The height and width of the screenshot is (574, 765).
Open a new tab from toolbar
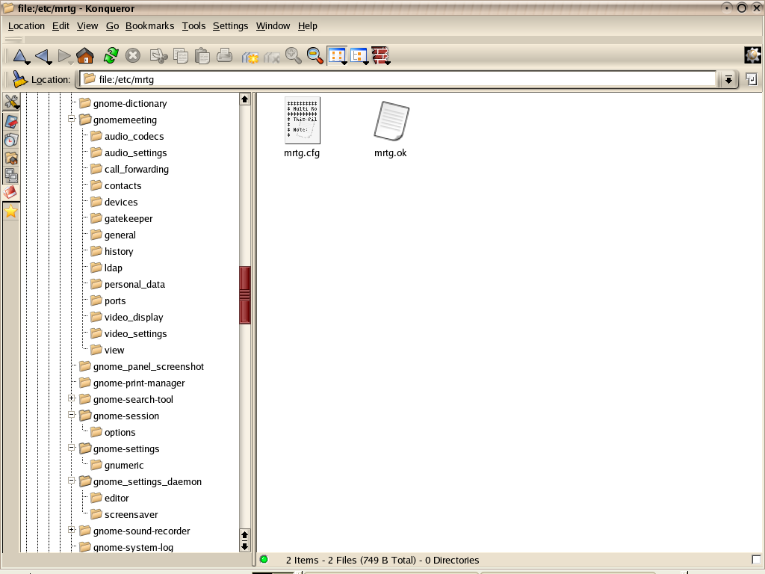[x=250, y=57]
